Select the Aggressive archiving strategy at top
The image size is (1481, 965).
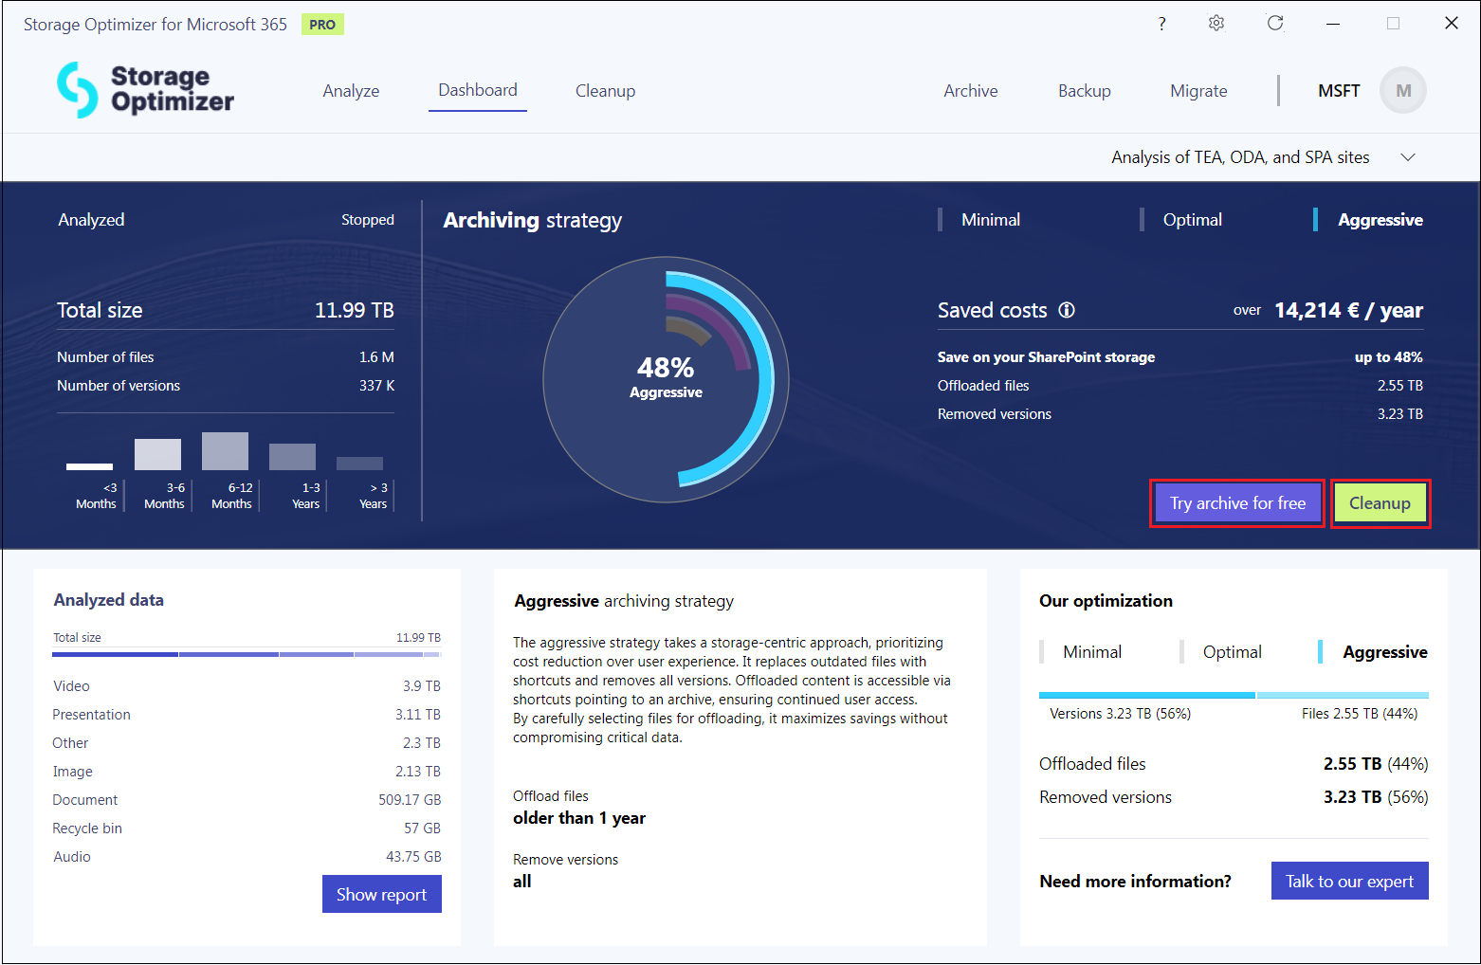[1380, 220]
